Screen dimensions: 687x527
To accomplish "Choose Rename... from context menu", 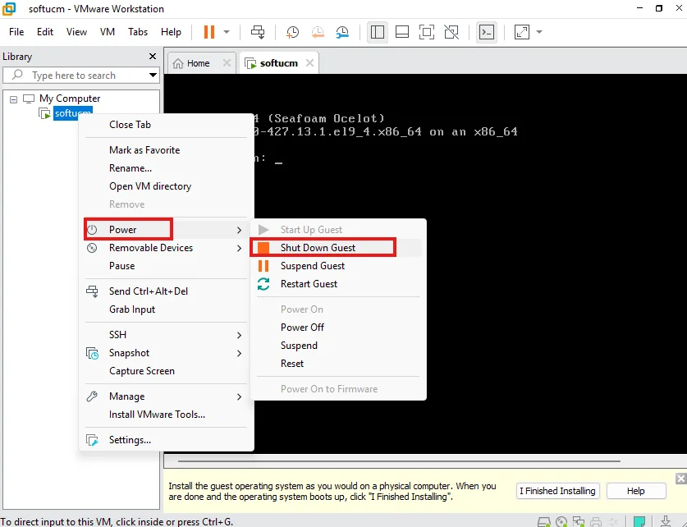I will [131, 167].
